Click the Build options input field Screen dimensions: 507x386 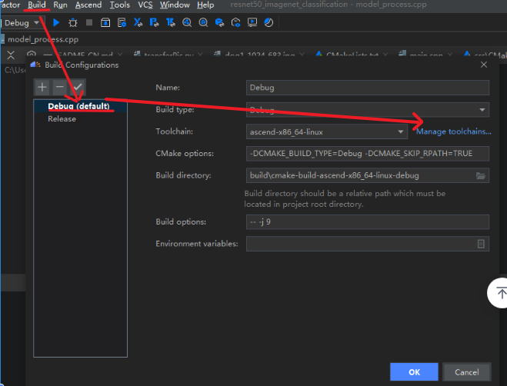[368, 222]
